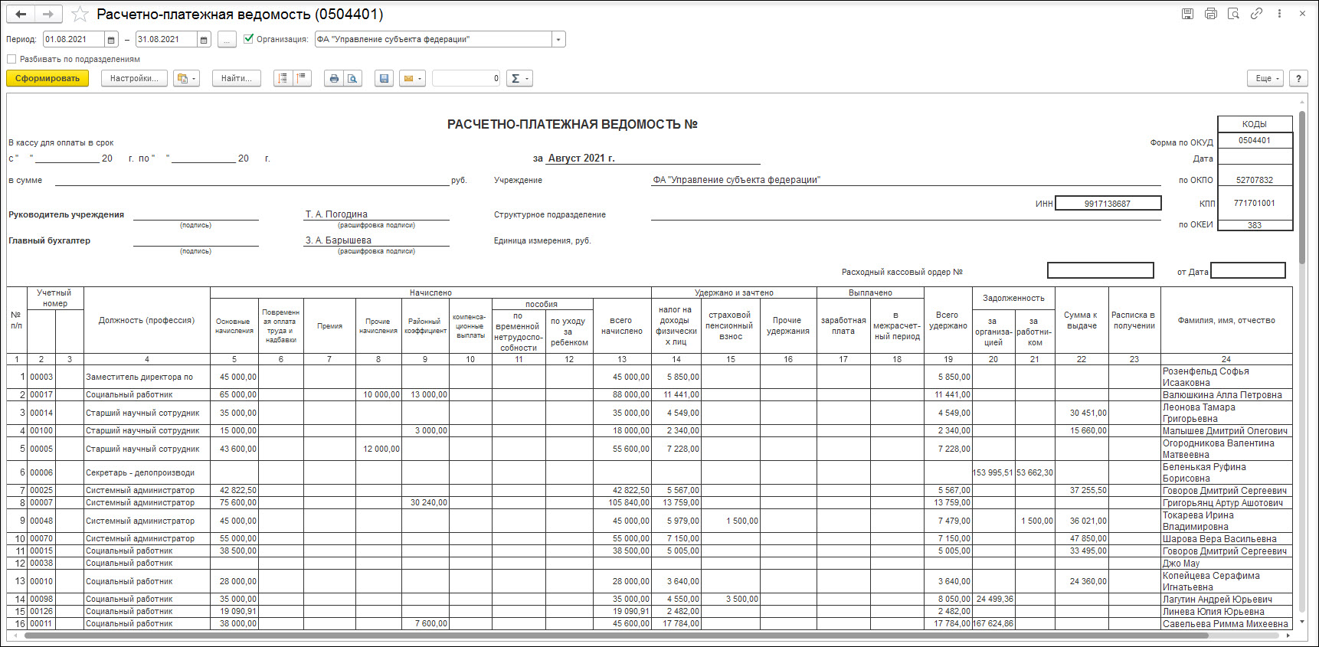Image resolution: width=1319 pixels, height=647 pixels.
Task: Click the Расходный кассовый ордер № box
Action: tap(1100, 271)
